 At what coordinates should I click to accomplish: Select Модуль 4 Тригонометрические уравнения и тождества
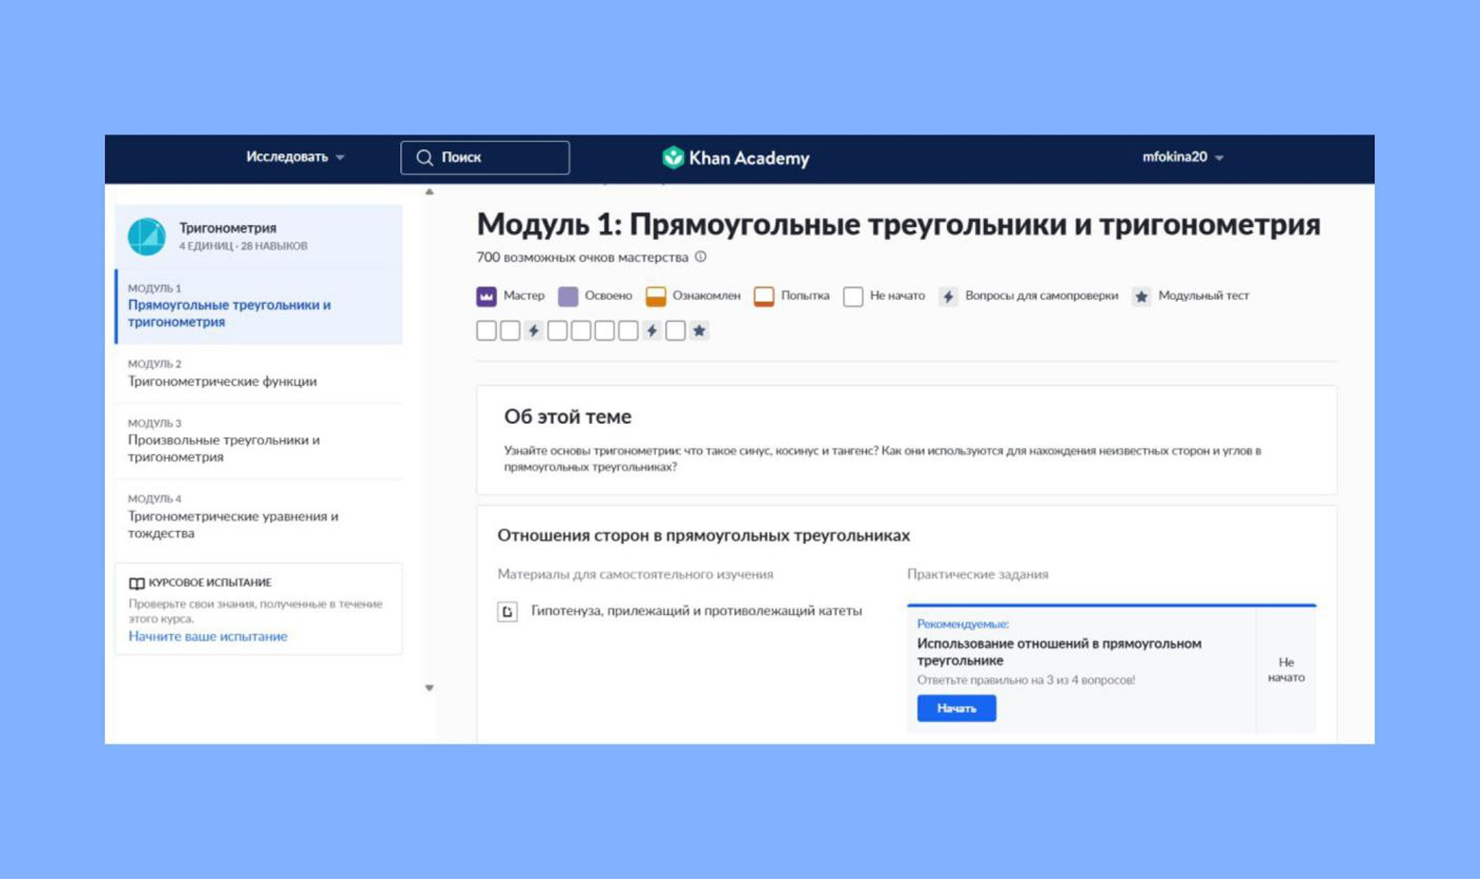coord(233,517)
